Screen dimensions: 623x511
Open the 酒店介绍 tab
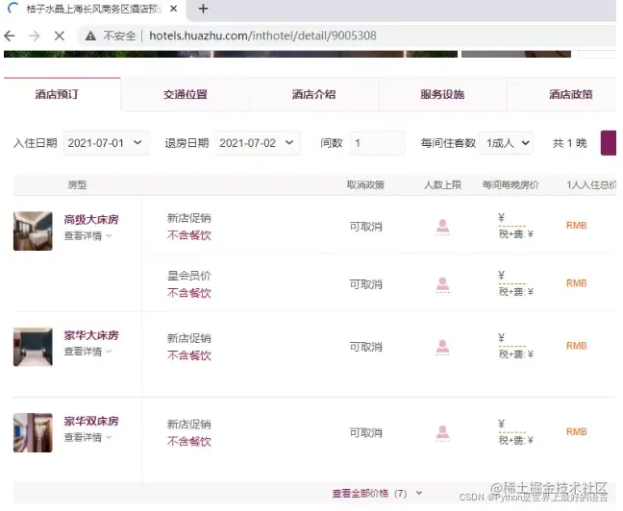point(313,94)
